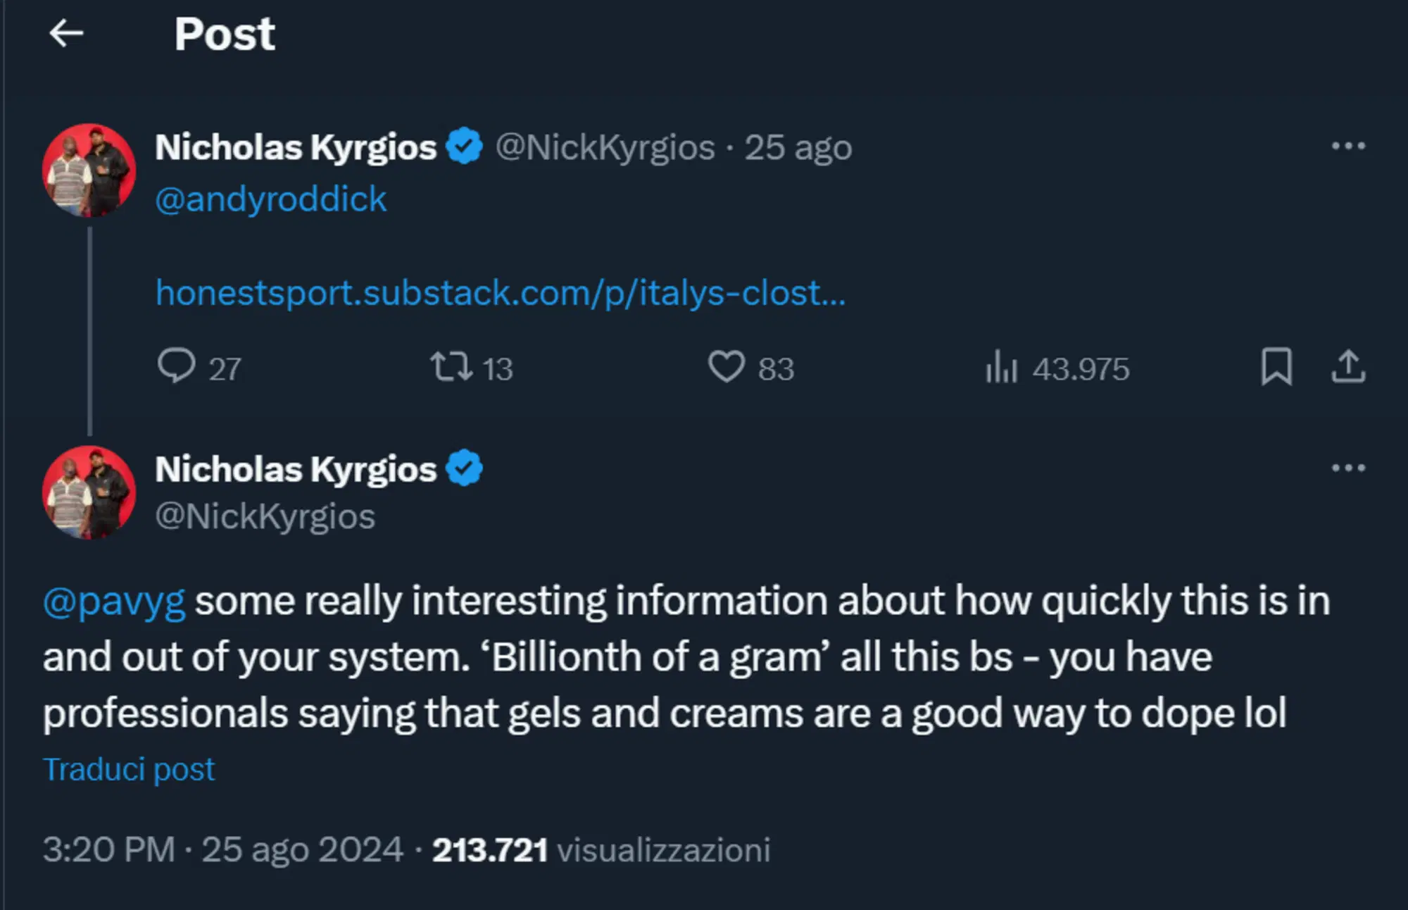Click the @NickKyrgios handle in the reply
The image size is (1408, 910).
(x=266, y=516)
